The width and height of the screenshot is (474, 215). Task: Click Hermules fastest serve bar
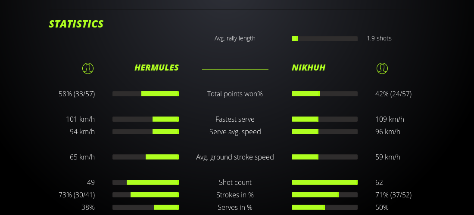click(x=146, y=119)
